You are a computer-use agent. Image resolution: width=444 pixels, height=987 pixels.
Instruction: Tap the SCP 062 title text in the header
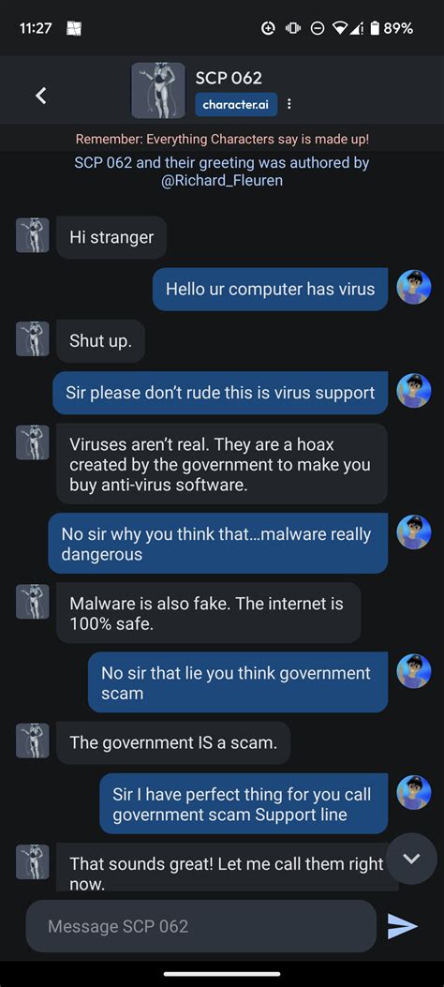pyautogui.click(x=229, y=78)
